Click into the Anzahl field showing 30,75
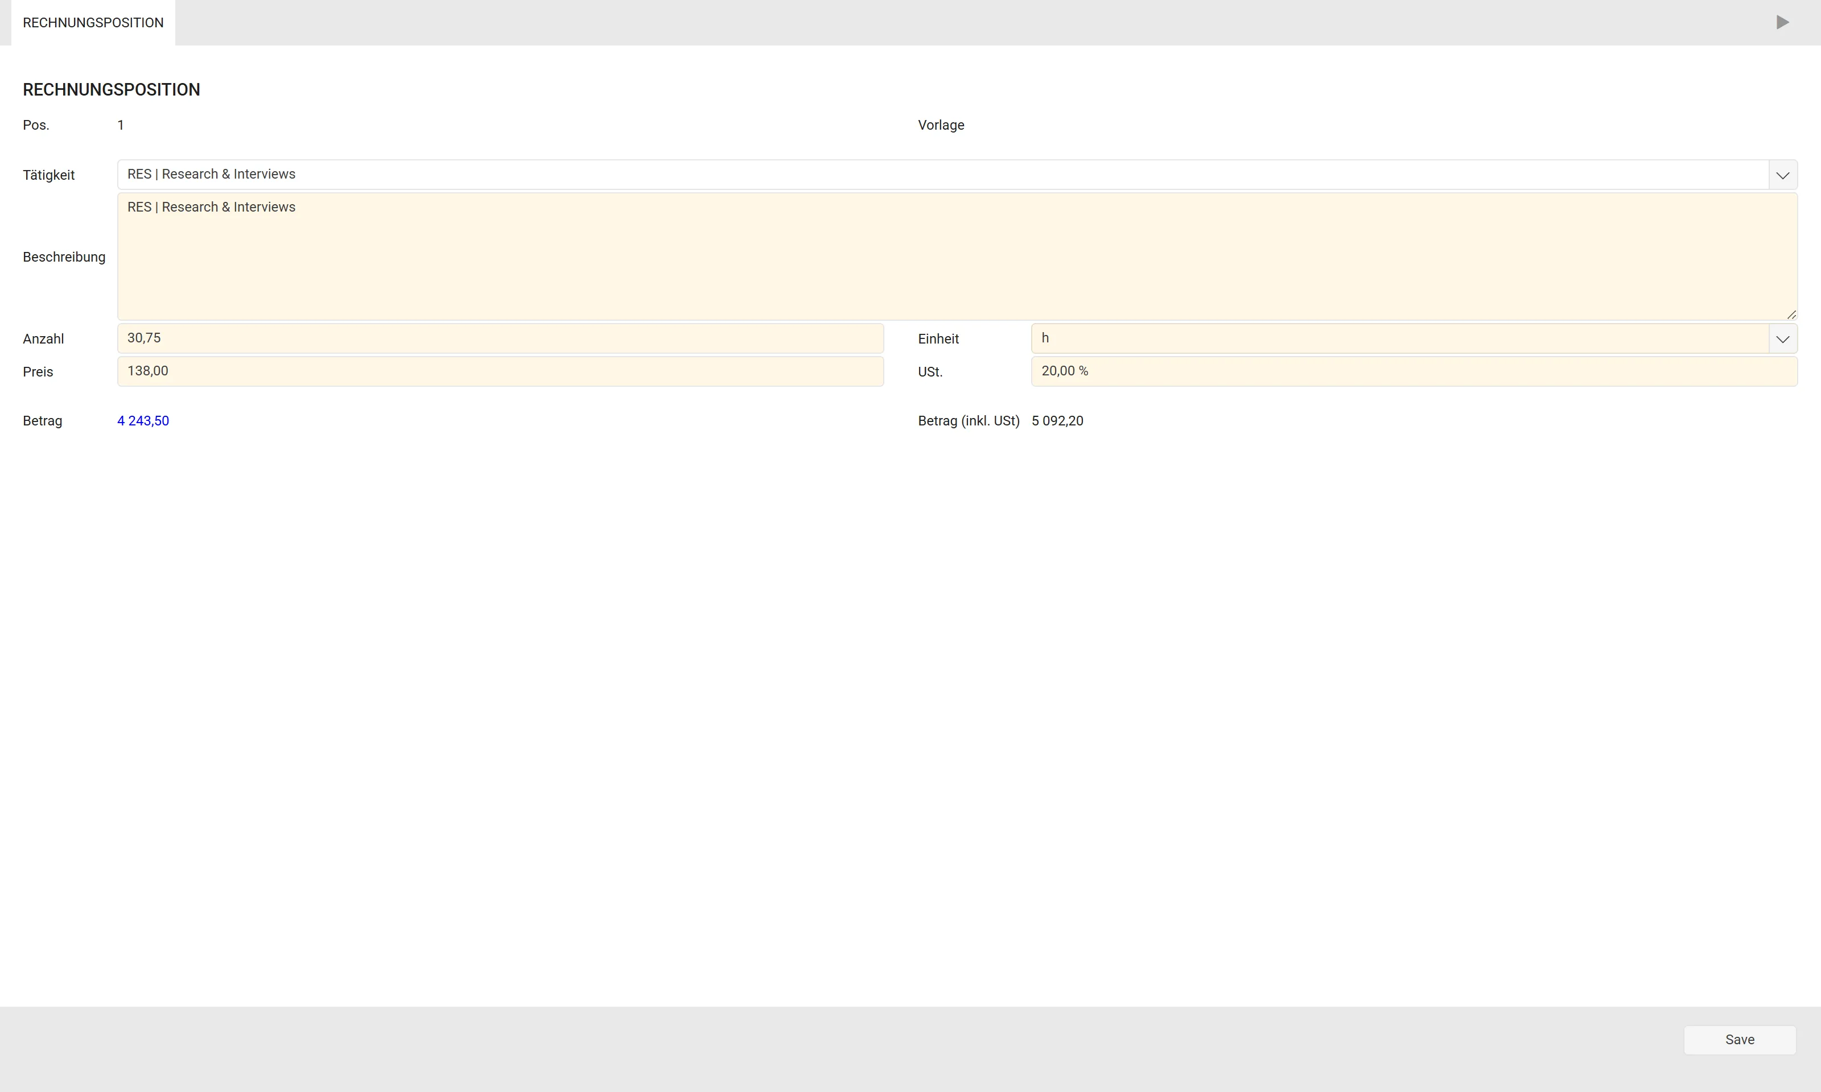The height and width of the screenshot is (1092, 1821). click(501, 338)
